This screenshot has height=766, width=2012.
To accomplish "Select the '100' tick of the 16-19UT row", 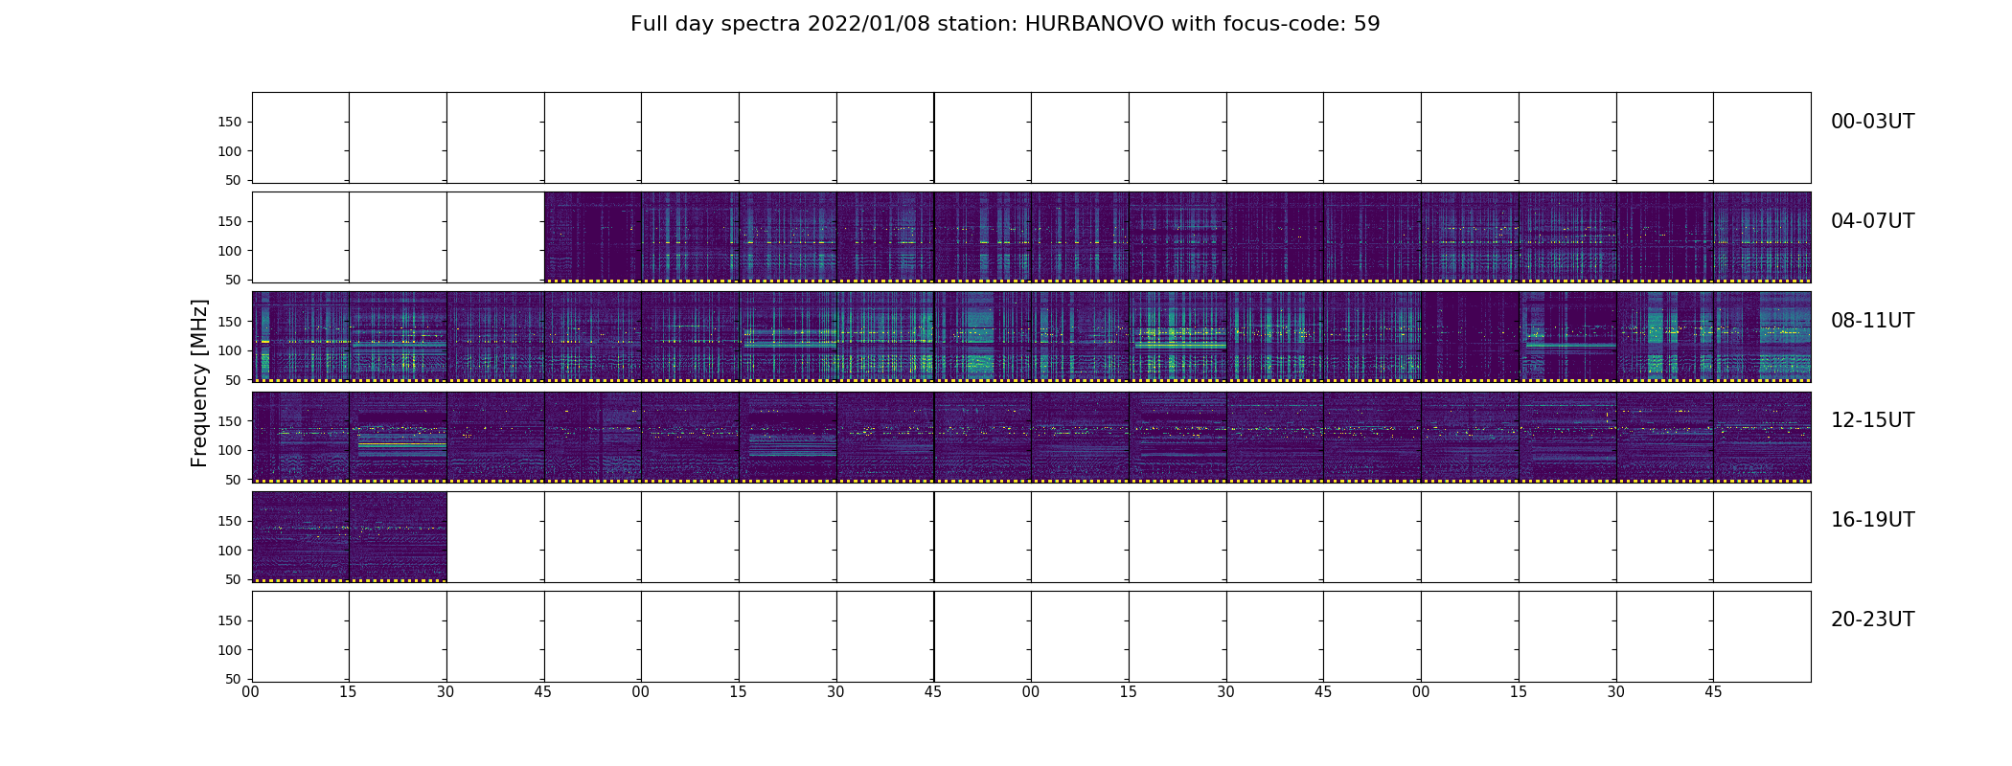I will click(x=230, y=551).
